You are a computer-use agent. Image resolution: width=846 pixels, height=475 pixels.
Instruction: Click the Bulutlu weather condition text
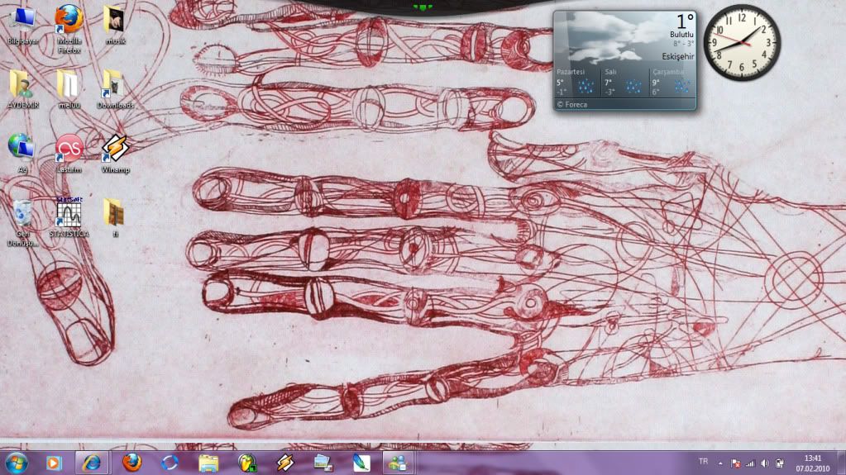pos(681,35)
